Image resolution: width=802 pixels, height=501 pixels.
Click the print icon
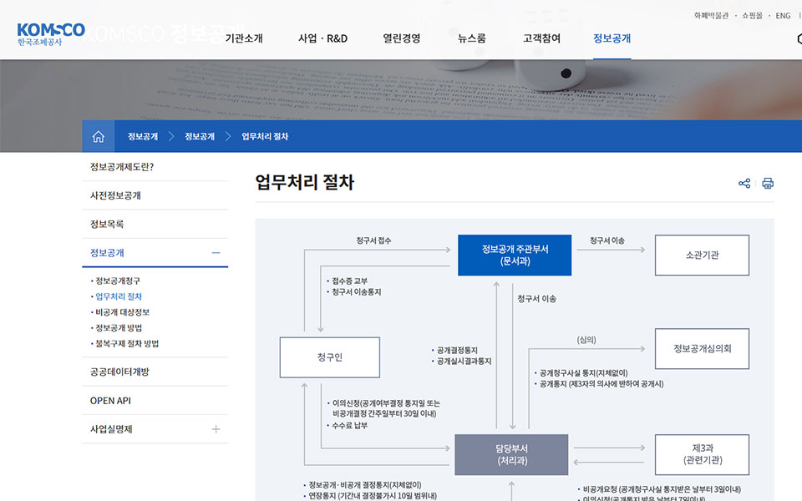coord(768,184)
